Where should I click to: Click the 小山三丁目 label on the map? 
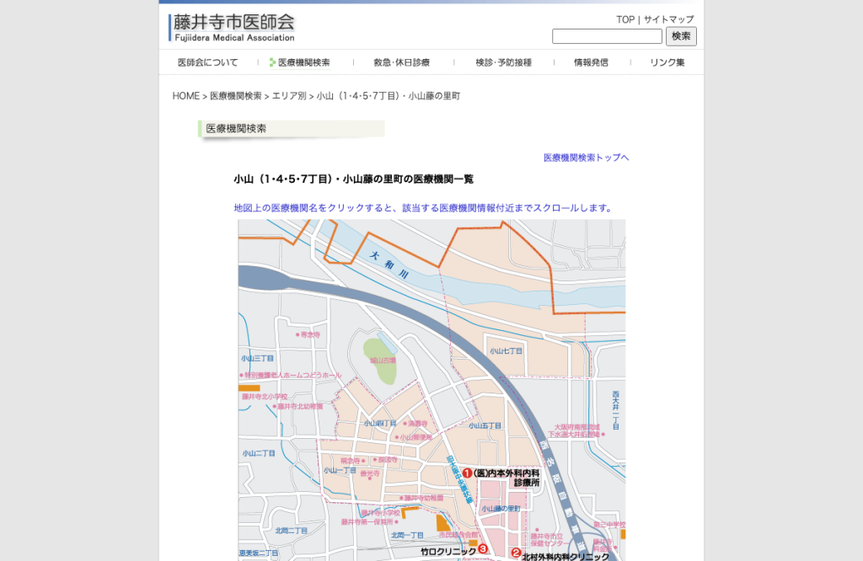[257, 358]
